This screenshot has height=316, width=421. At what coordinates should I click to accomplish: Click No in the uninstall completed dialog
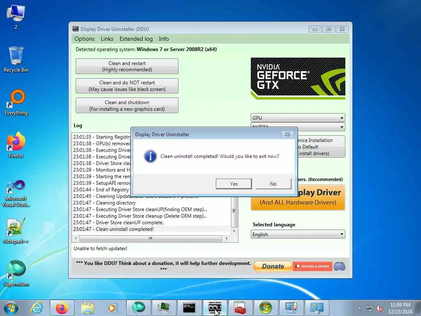click(x=273, y=184)
